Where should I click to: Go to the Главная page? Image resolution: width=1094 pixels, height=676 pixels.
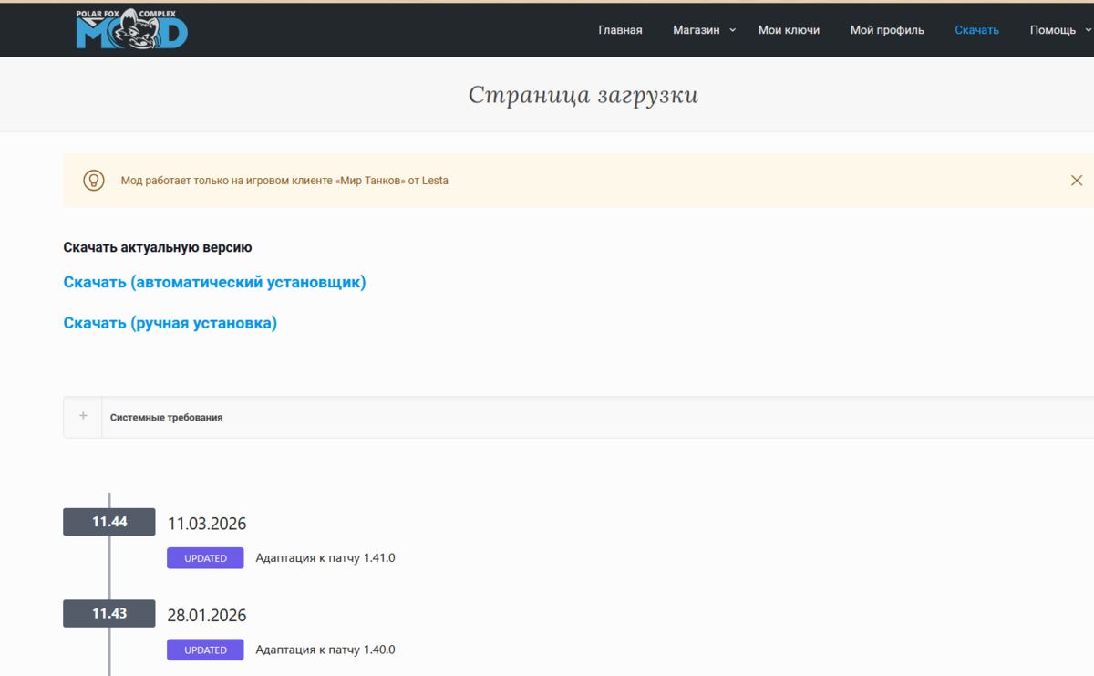coord(620,30)
